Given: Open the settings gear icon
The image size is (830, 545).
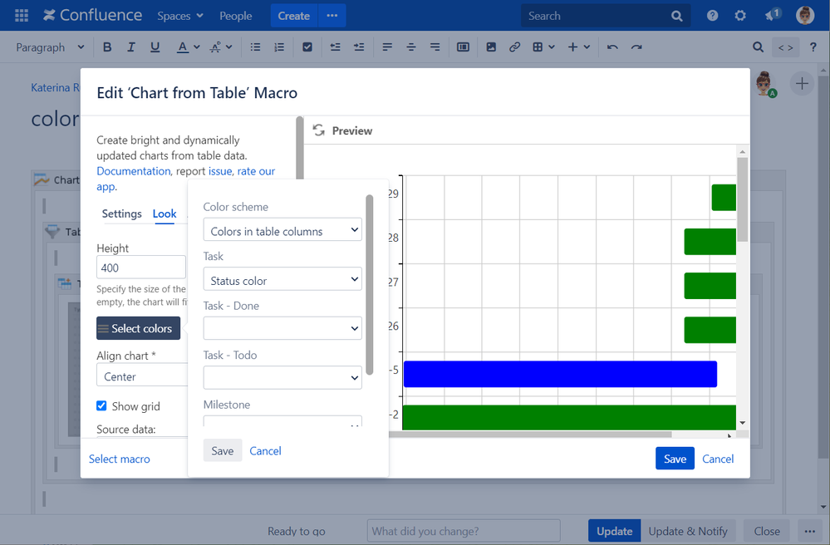Looking at the screenshot, I should (740, 15).
